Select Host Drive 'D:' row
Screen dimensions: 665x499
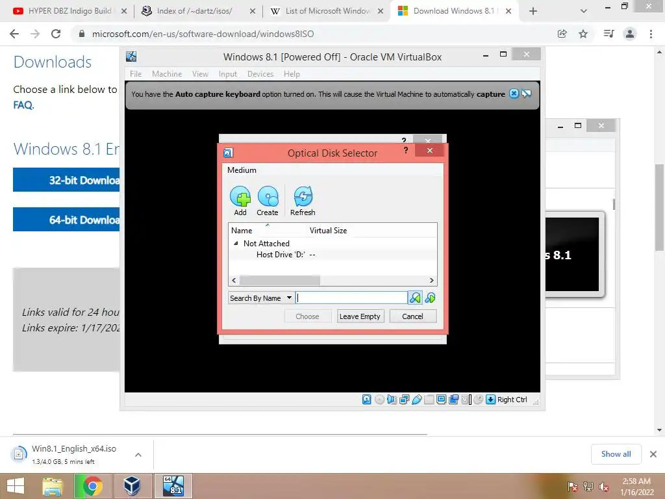[x=332, y=255]
